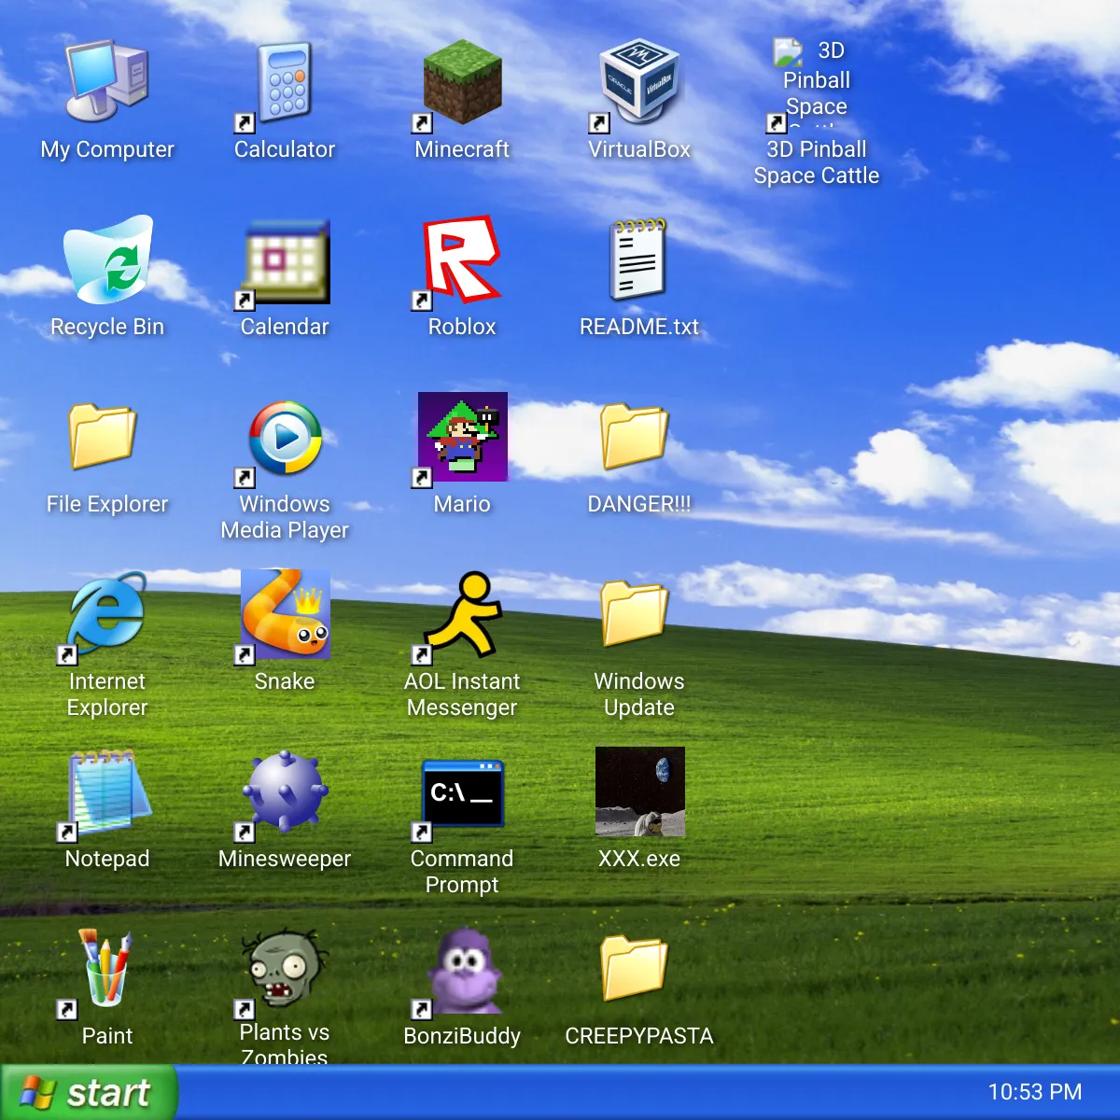The image size is (1120, 1120).
Task: Open the Command Prompt
Action: 462,793
